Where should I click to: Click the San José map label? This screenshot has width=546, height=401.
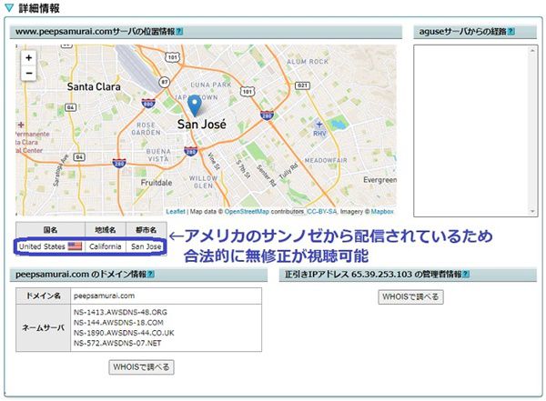pos(202,125)
